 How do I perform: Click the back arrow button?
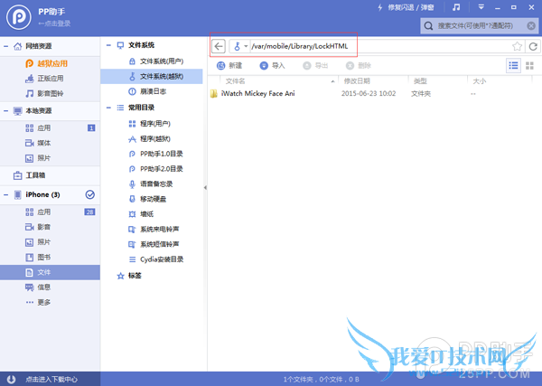tap(219, 46)
